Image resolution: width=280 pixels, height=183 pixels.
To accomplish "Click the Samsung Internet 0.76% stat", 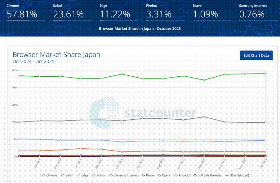I will (x=252, y=14).
